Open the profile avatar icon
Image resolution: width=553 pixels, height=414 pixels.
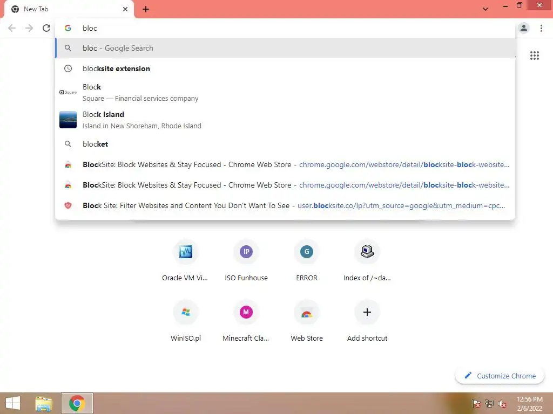524,28
